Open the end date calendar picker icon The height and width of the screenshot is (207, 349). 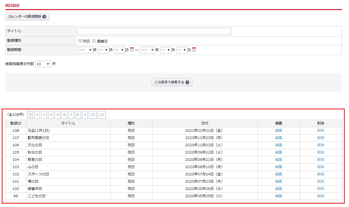[x=194, y=50]
